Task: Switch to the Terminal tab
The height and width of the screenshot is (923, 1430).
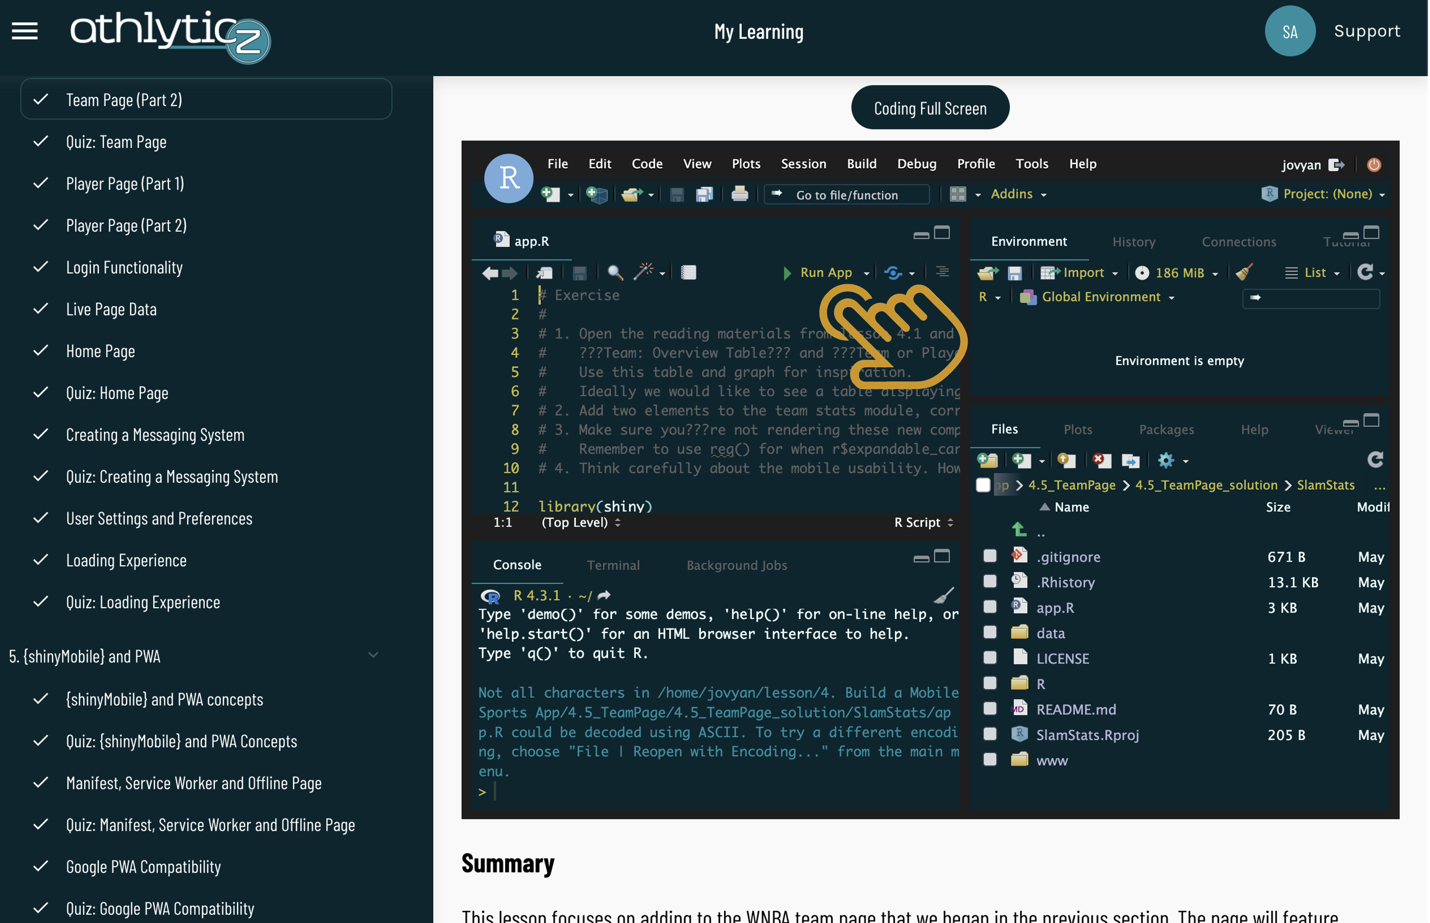Action: [x=614, y=566]
